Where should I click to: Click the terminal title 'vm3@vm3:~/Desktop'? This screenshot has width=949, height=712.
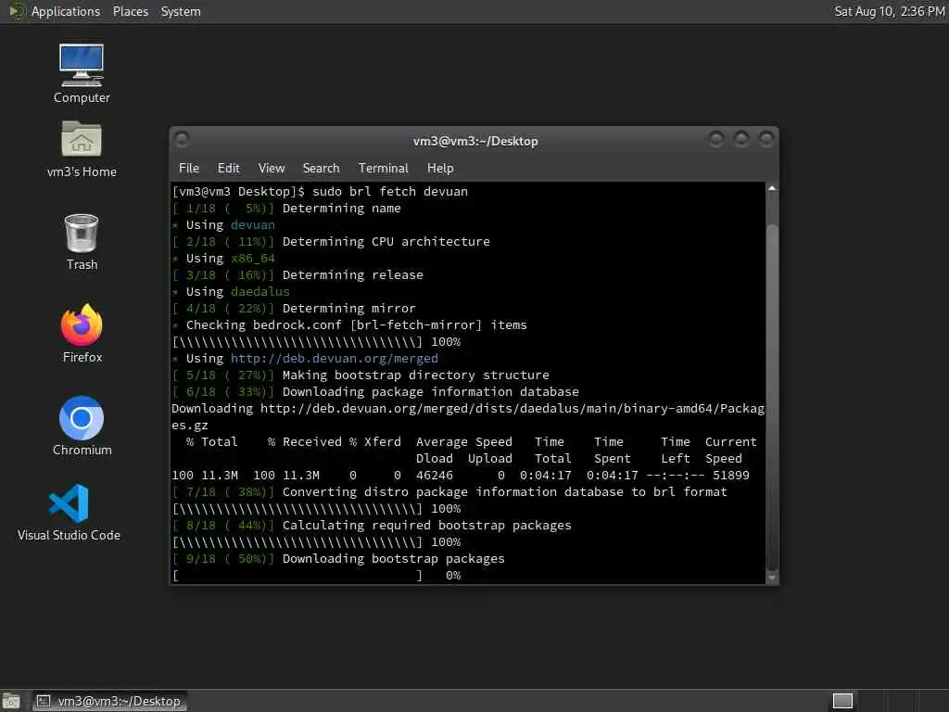(475, 141)
